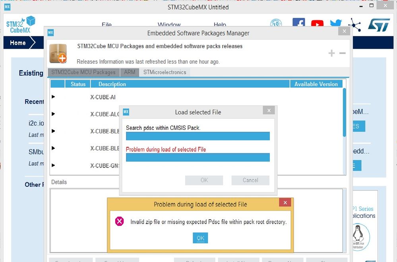Click MX icon in Load selected File title

[126, 112]
